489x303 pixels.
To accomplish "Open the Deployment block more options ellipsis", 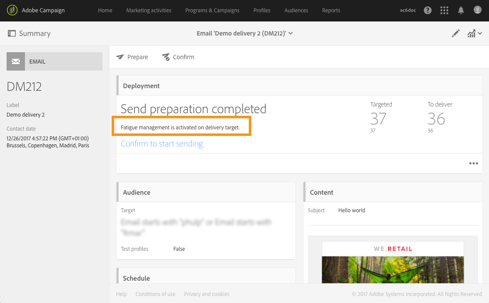I will click(x=473, y=164).
